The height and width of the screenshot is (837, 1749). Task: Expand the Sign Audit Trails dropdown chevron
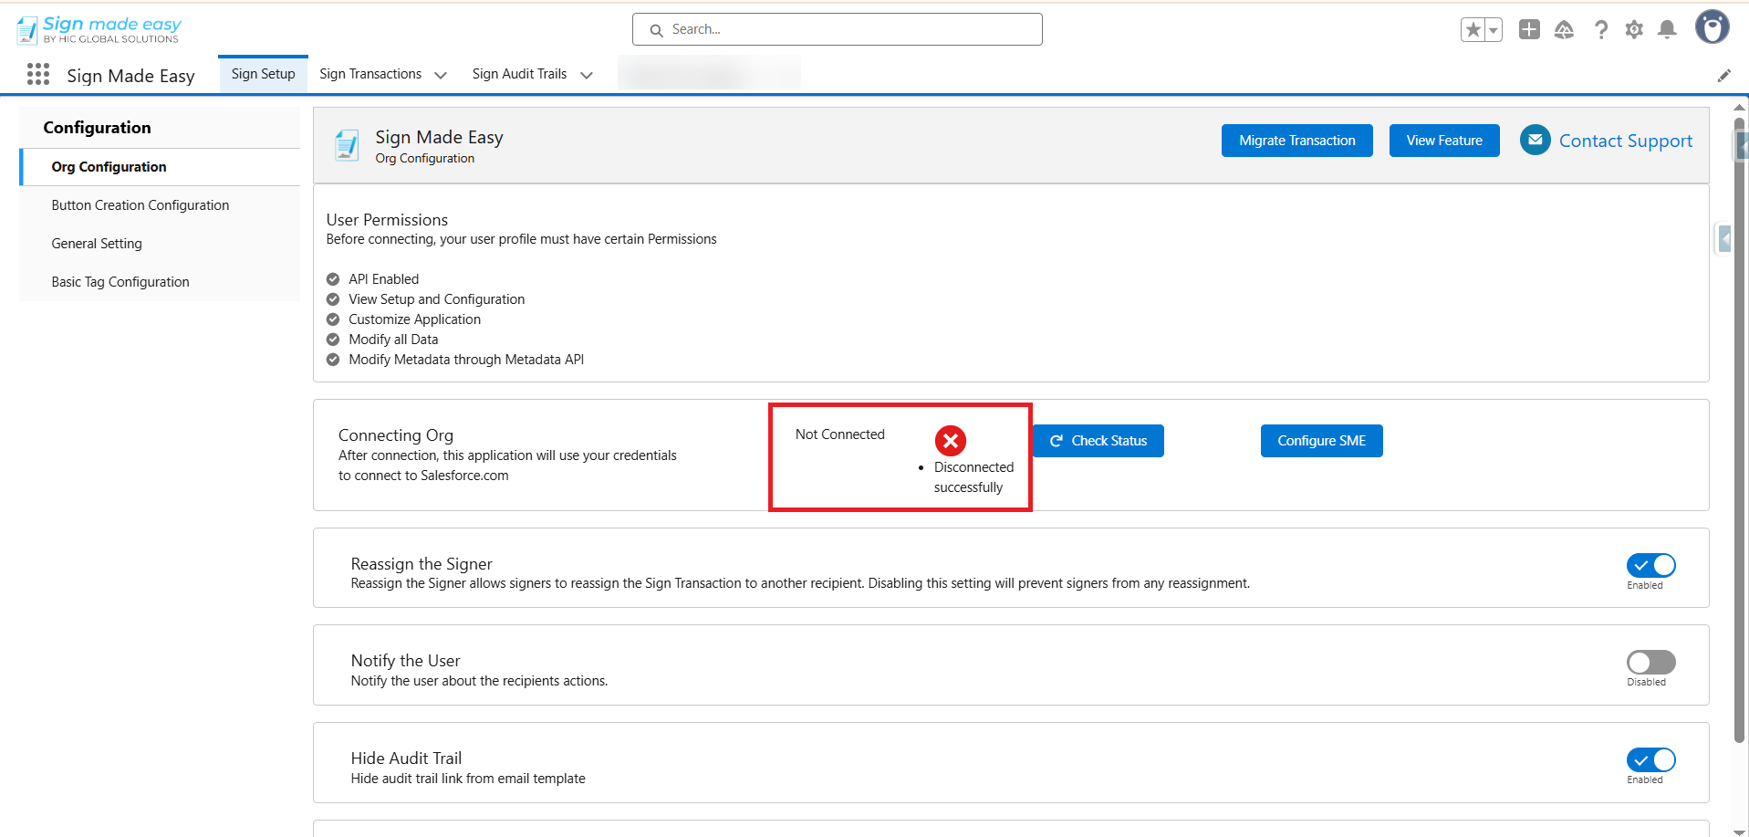[587, 75]
